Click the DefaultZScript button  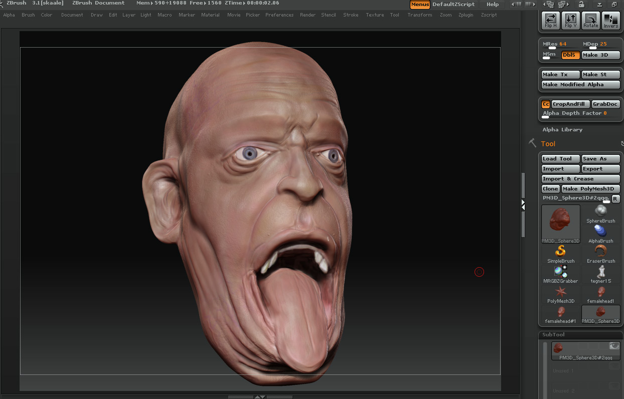click(x=453, y=5)
